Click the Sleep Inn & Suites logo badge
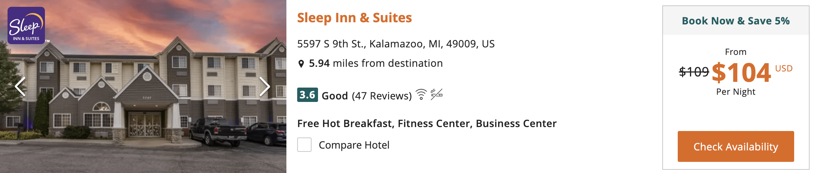 point(26,25)
